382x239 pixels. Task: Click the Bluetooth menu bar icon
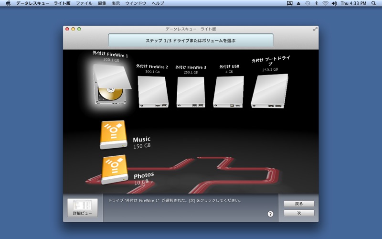click(317, 3)
